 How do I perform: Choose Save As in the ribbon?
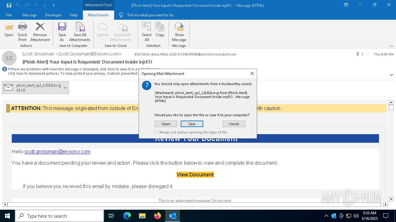(62, 32)
